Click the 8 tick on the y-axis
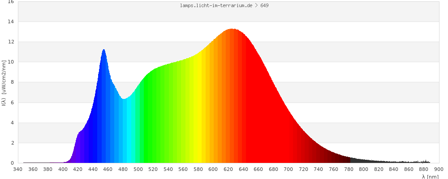The image size is (448, 179). pyautogui.click(x=12, y=82)
